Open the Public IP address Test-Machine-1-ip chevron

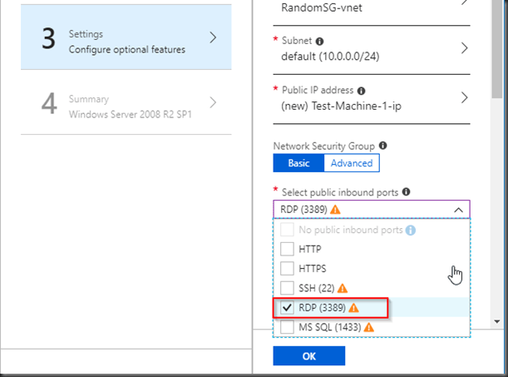[x=464, y=97]
